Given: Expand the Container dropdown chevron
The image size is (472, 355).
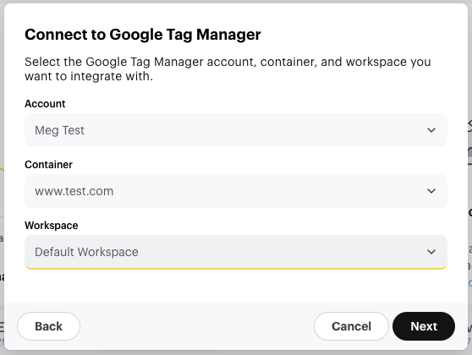Looking at the screenshot, I should point(431,191).
